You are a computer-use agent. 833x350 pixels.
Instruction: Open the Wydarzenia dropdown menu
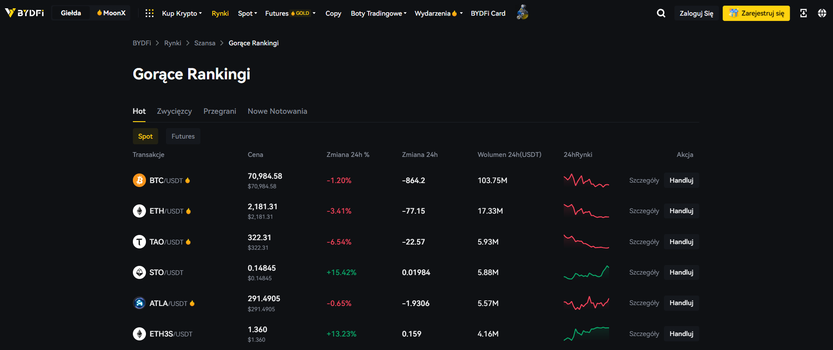tap(438, 14)
